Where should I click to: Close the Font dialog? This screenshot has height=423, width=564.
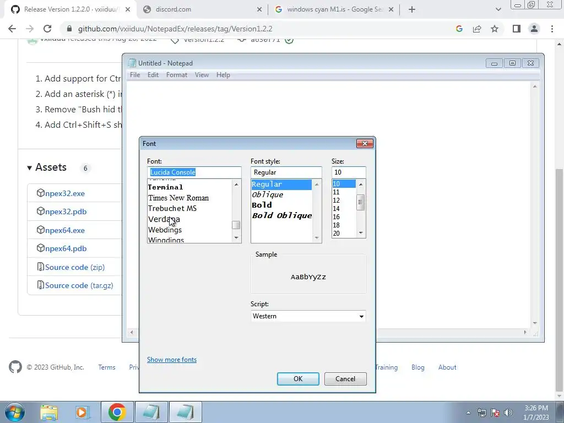tap(365, 144)
